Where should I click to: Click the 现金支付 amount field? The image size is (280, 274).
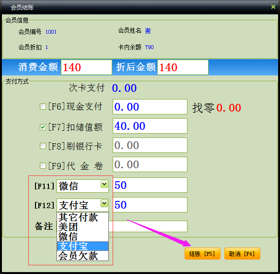click(150, 107)
